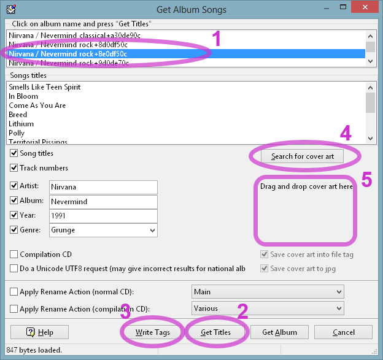Click the Write Tags button
The image size is (383, 360).
click(x=152, y=332)
